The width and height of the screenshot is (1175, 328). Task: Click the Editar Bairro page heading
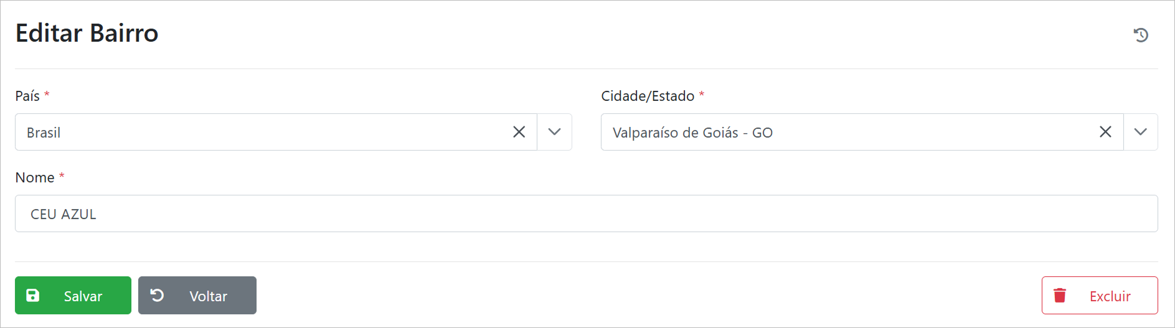pyautogui.click(x=87, y=33)
